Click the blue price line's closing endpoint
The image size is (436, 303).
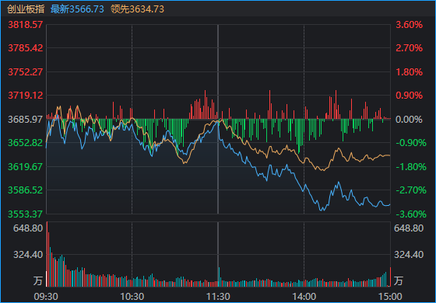(x=390, y=204)
